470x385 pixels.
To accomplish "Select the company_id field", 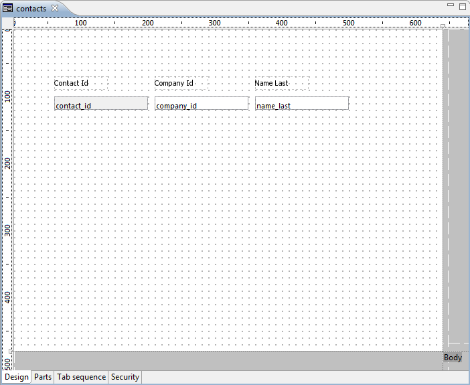I will tap(202, 103).
